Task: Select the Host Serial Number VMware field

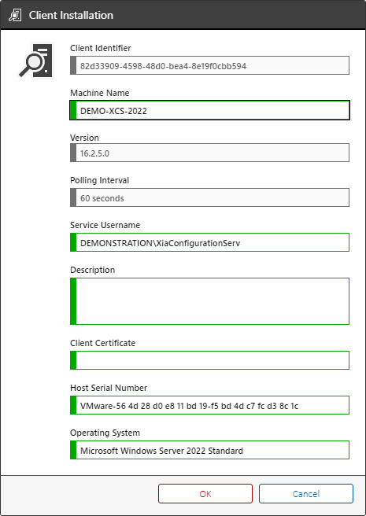Action: click(209, 405)
